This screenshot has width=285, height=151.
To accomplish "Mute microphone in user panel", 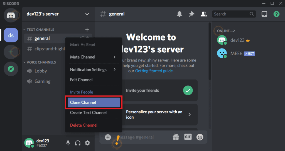I will tap(68, 143).
